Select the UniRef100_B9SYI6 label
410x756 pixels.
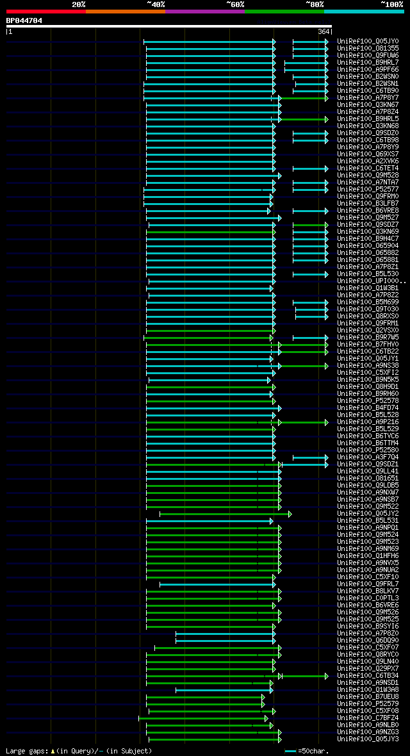[x=368, y=627]
